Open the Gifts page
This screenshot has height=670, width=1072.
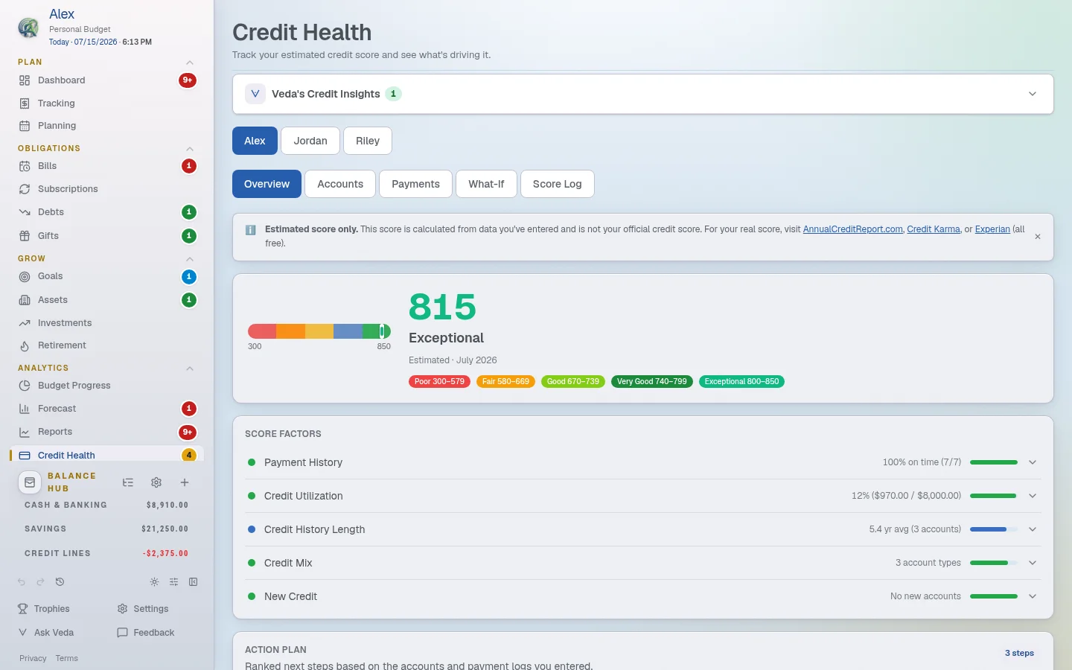point(106,236)
